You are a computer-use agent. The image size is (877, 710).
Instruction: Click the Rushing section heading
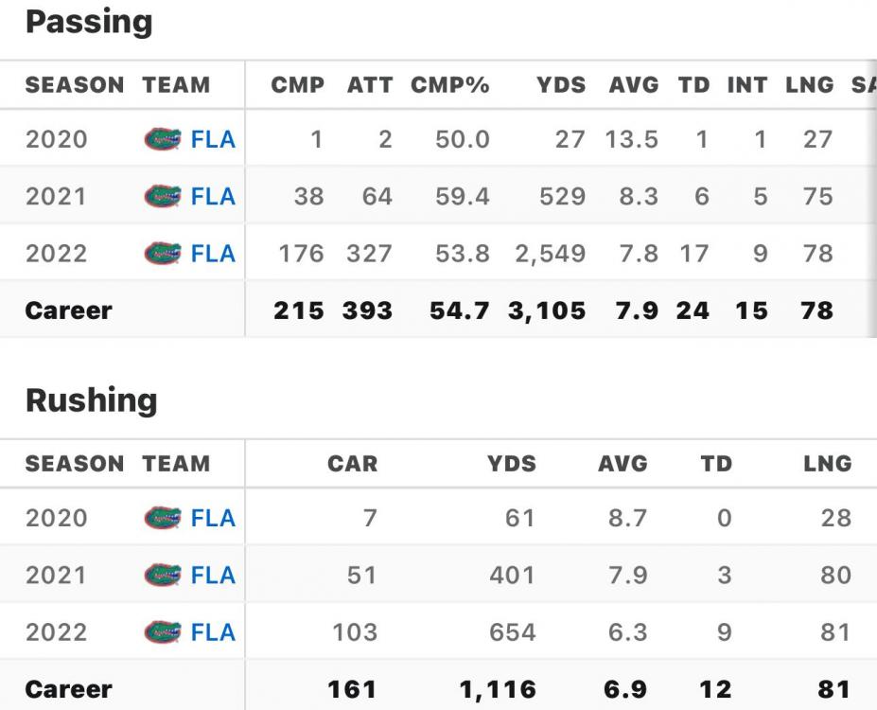tap(91, 400)
